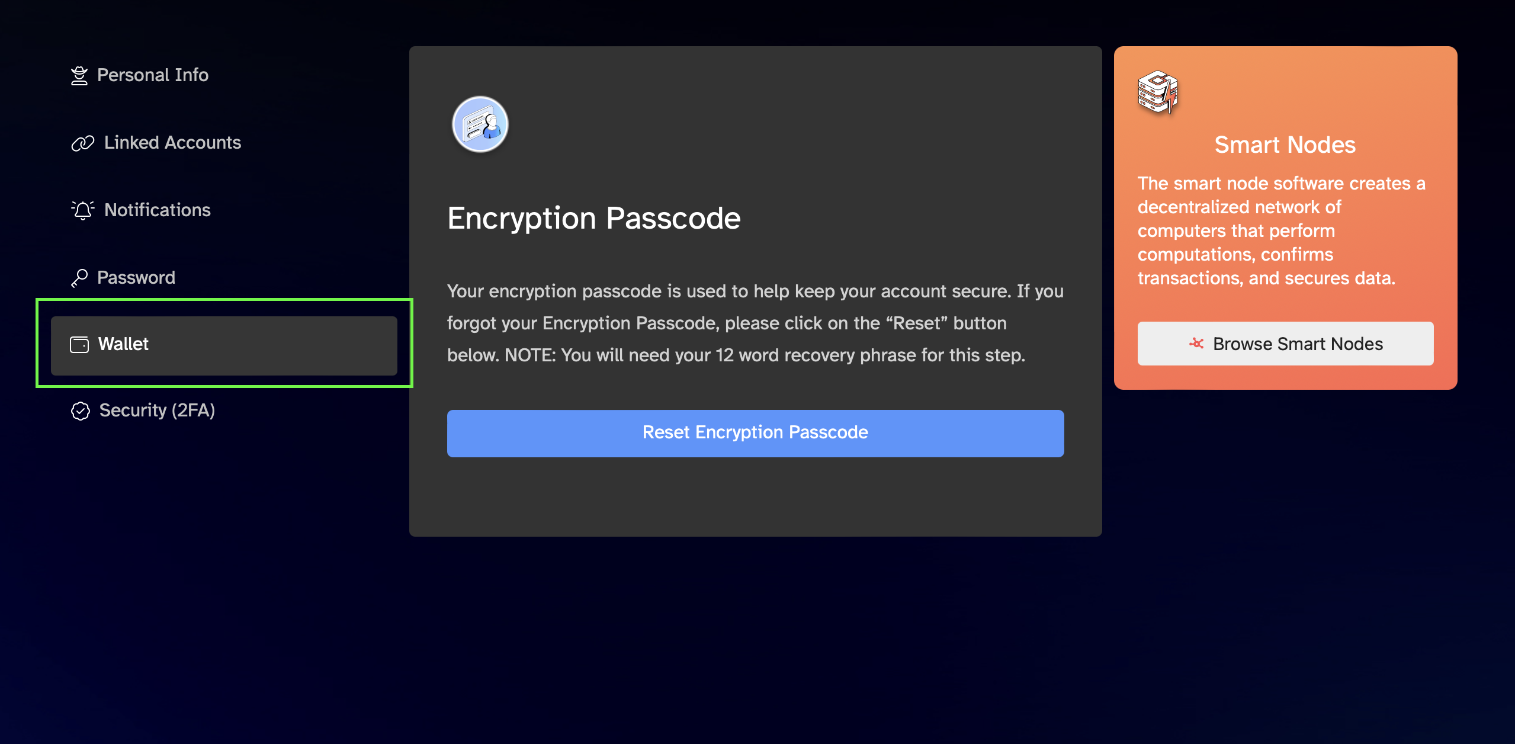Click the Security 2FA shield badge icon
Image resolution: width=1515 pixels, height=744 pixels.
[81, 411]
